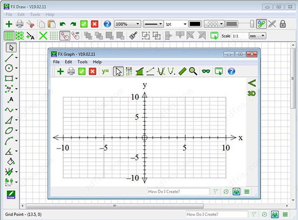Image resolution: width=298 pixels, height=220 pixels.
Task: Open the Tools menu in FX Graph
Action: [82, 62]
